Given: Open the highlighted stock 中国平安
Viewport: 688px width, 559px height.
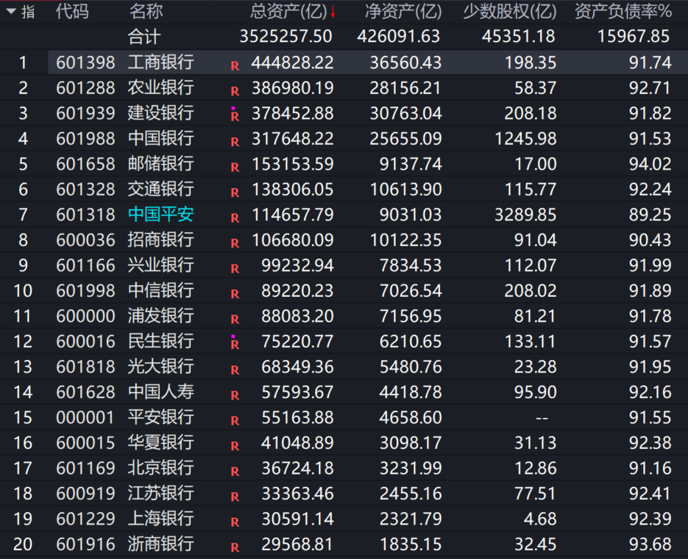Looking at the screenshot, I should (x=161, y=214).
